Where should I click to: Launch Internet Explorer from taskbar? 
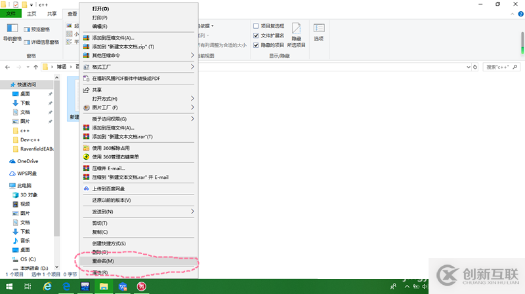[47, 286]
